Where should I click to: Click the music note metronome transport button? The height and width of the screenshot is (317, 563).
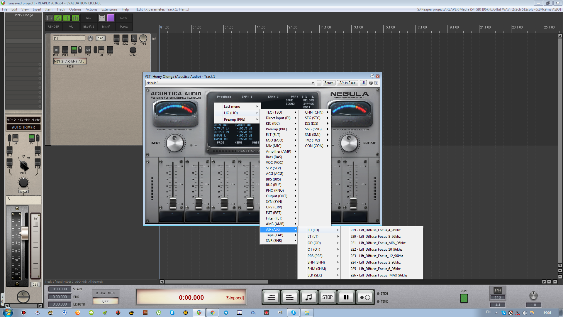point(308,297)
